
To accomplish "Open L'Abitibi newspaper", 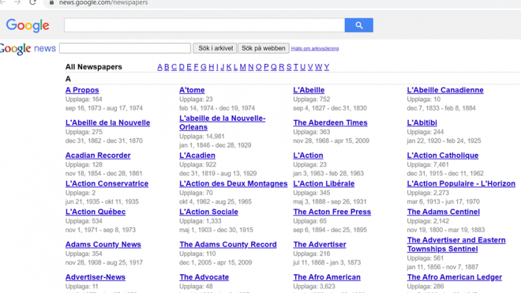I will point(422,123).
